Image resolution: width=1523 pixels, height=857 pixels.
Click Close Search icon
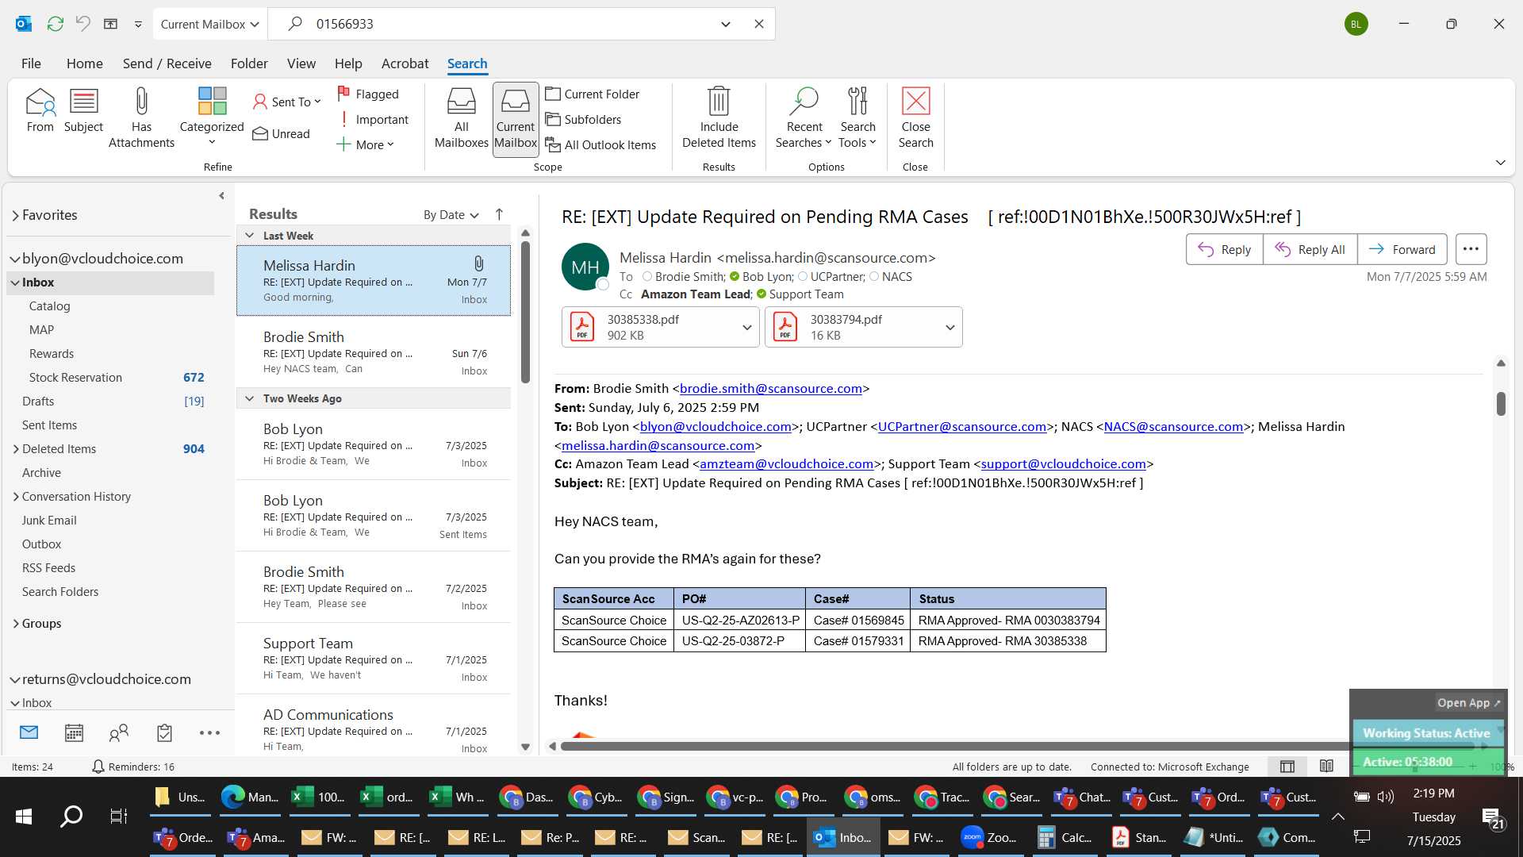click(x=915, y=117)
